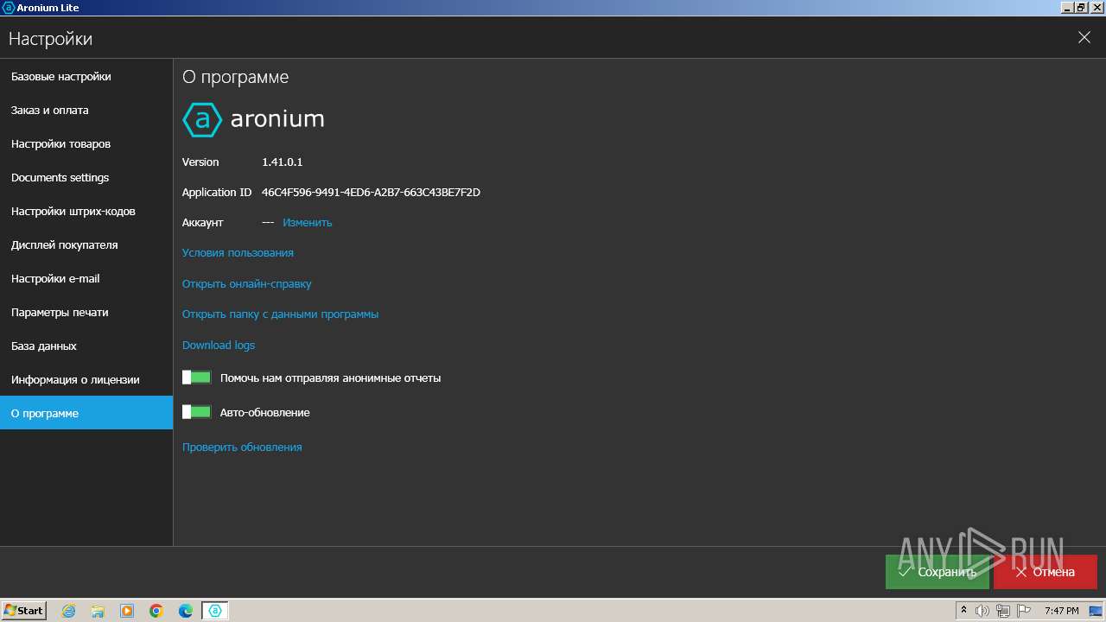This screenshot has height=622, width=1106.
Task: Open База данных section
Action: click(86, 346)
